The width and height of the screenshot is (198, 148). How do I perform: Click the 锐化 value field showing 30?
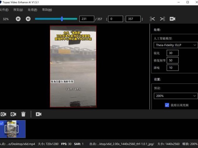[x=173, y=53]
